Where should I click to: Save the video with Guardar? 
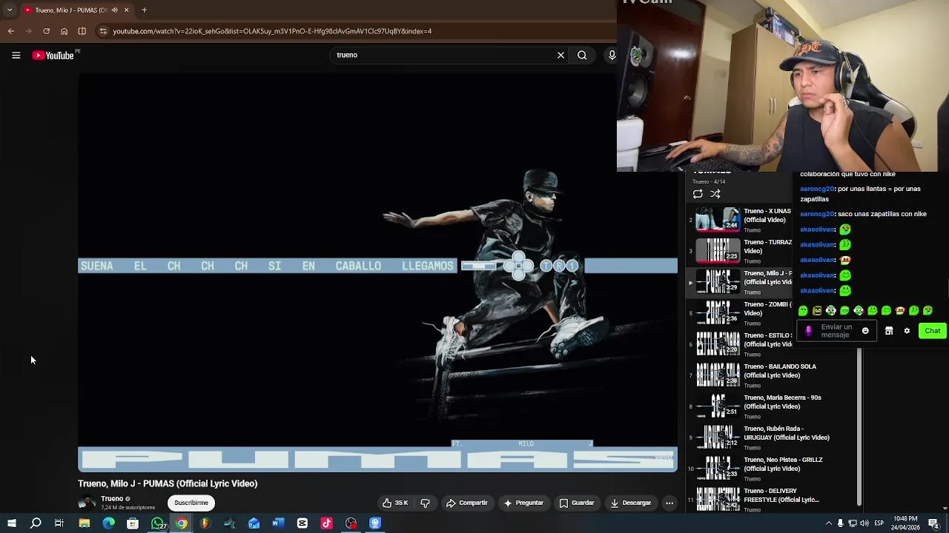(577, 503)
